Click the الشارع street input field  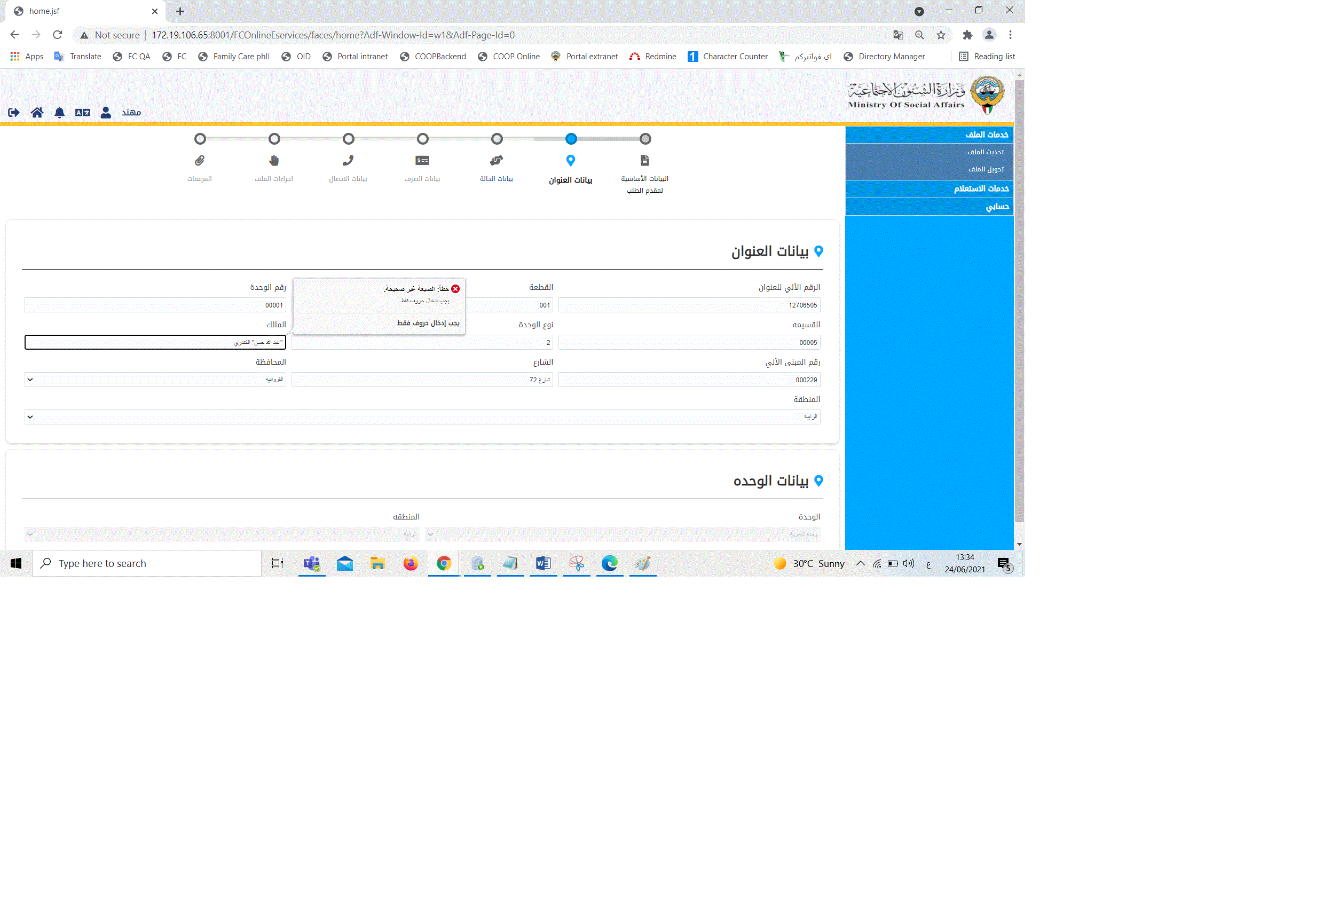point(422,380)
